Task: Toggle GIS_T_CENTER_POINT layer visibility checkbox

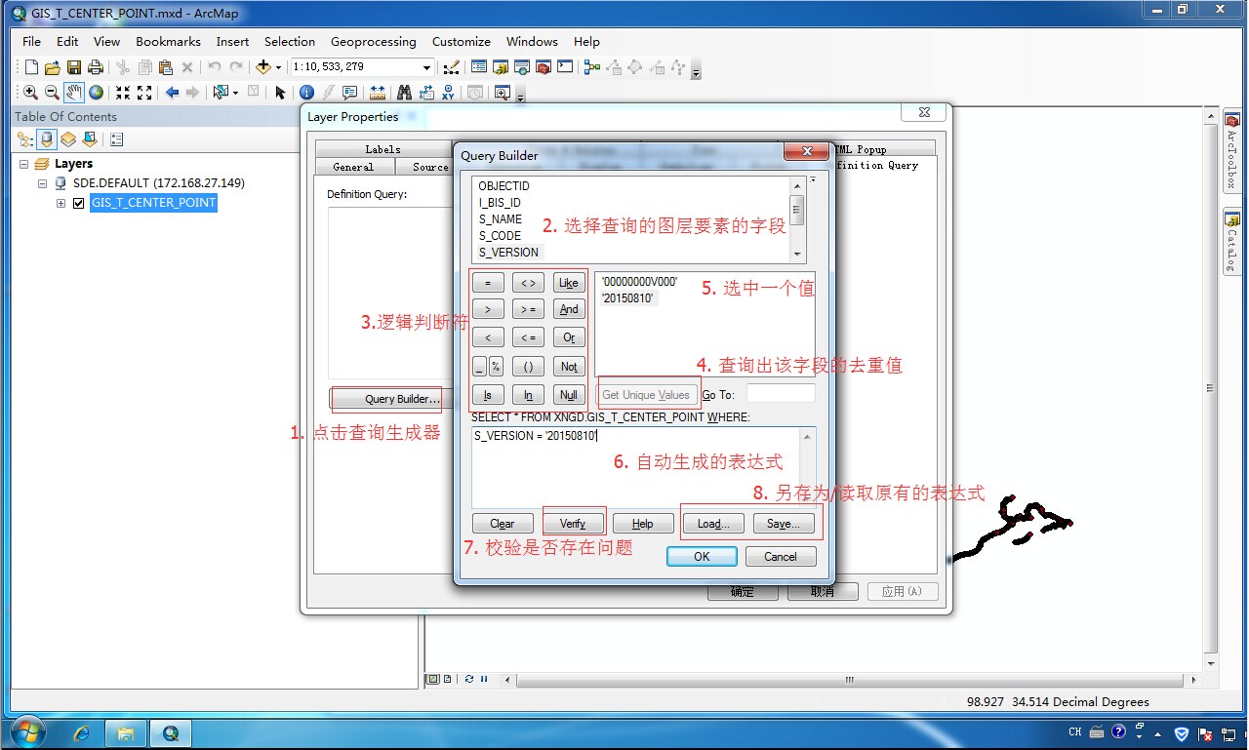Action: tap(79, 203)
